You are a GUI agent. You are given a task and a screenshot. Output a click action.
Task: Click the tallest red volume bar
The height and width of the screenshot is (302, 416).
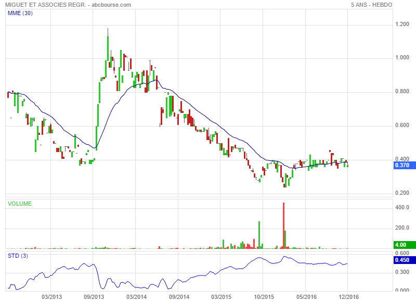pos(283,225)
